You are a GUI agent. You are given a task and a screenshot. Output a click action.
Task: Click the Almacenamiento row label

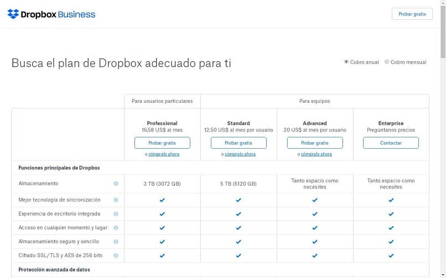point(38,183)
